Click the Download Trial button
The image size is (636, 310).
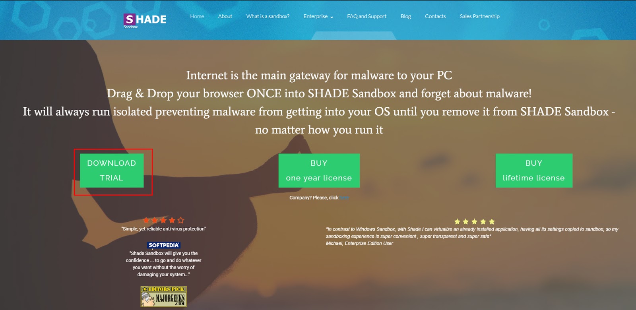tap(112, 170)
